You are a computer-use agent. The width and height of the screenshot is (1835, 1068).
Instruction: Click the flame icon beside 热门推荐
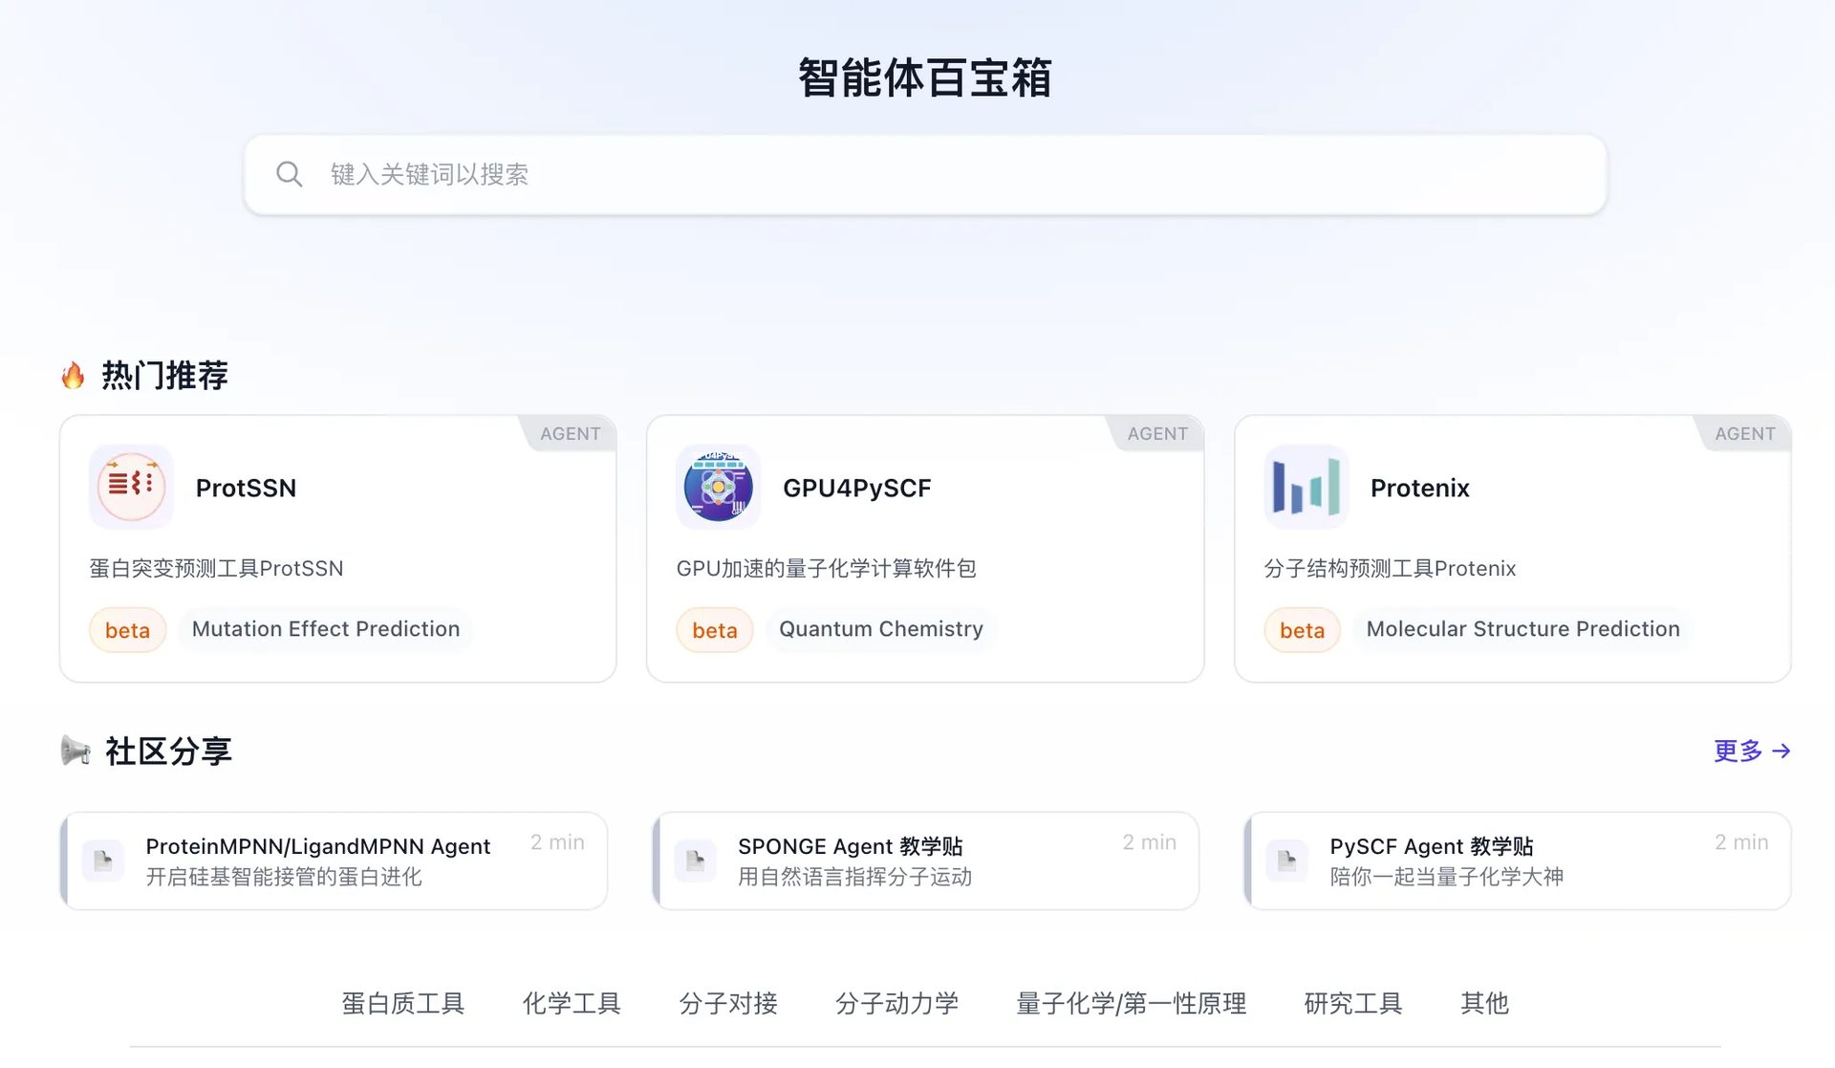click(74, 375)
